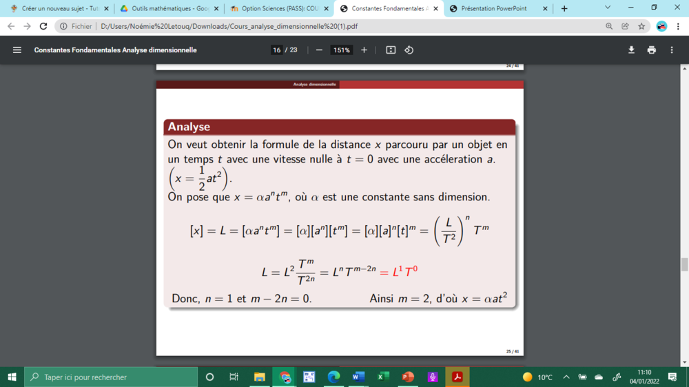689x387 pixels.
Task: Click the scrollbar up arrow
Action: [x=685, y=69]
